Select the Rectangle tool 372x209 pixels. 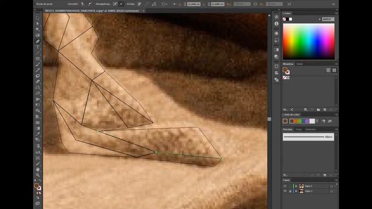38,59
